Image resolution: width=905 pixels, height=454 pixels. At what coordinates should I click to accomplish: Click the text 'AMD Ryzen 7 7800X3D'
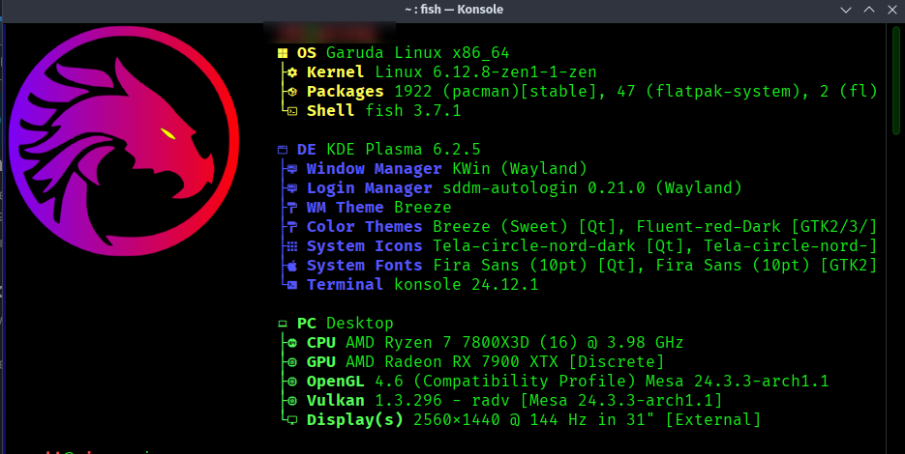[437, 342]
